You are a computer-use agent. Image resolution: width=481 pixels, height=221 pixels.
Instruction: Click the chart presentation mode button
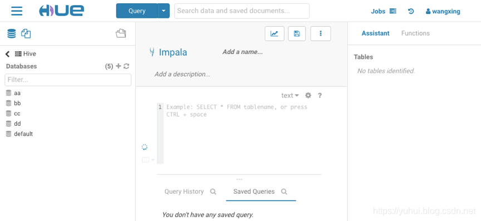[274, 33]
